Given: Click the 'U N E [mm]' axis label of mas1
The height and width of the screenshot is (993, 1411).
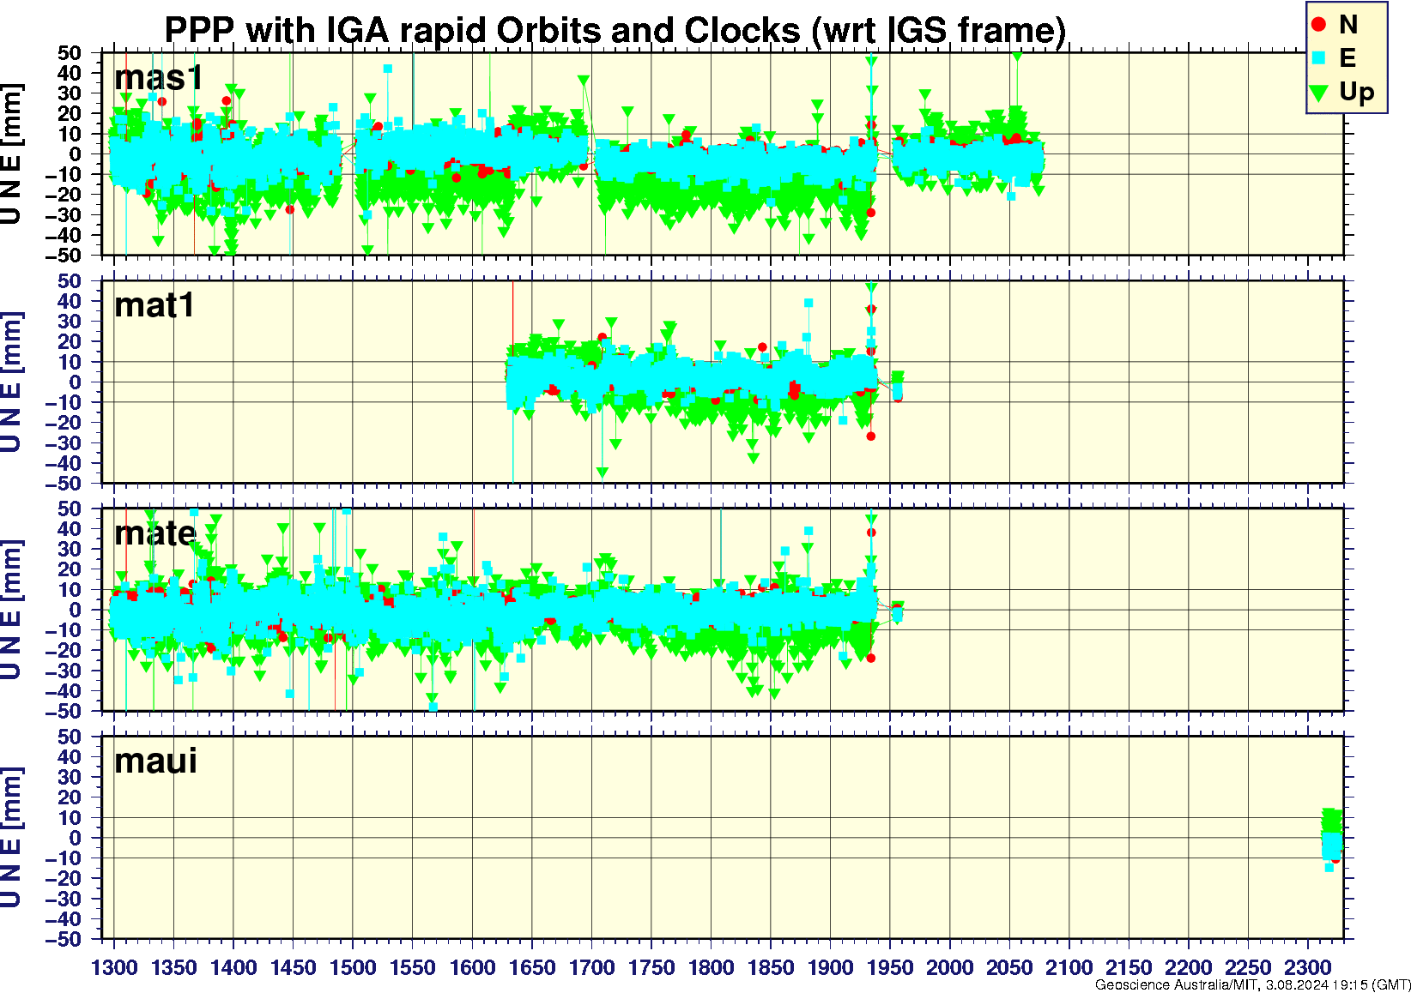Looking at the screenshot, I should pos(11,154).
